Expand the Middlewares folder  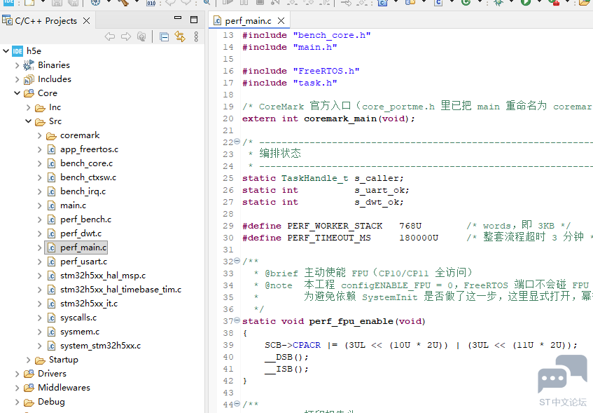click(x=17, y=388)
